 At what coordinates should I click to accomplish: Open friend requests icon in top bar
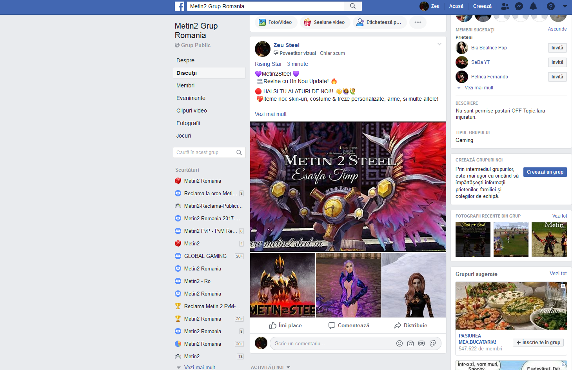505,6
